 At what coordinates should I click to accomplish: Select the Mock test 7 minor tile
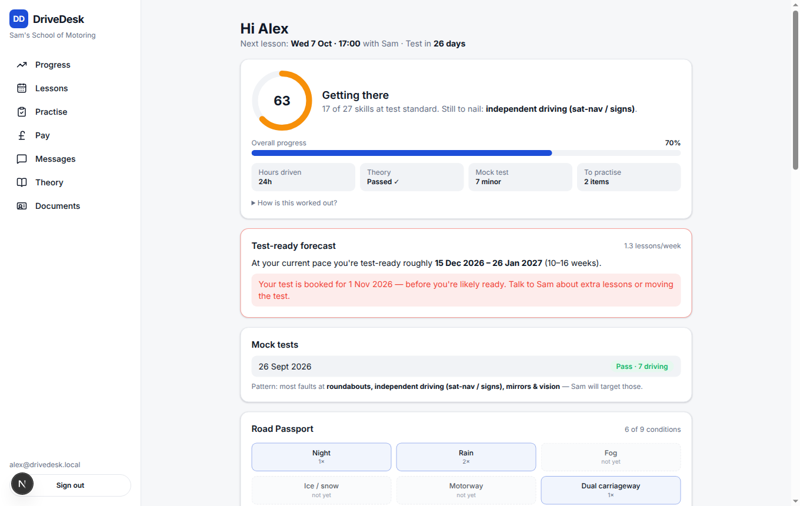tap(521, 177)
